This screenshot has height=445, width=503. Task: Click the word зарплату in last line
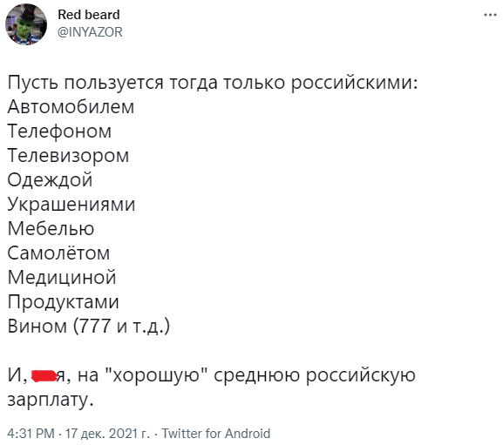(x=51, y=400)
